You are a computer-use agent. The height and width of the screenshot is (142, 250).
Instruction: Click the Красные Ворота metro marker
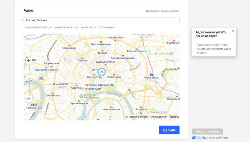pyautogui.click(x=136, y=48)
